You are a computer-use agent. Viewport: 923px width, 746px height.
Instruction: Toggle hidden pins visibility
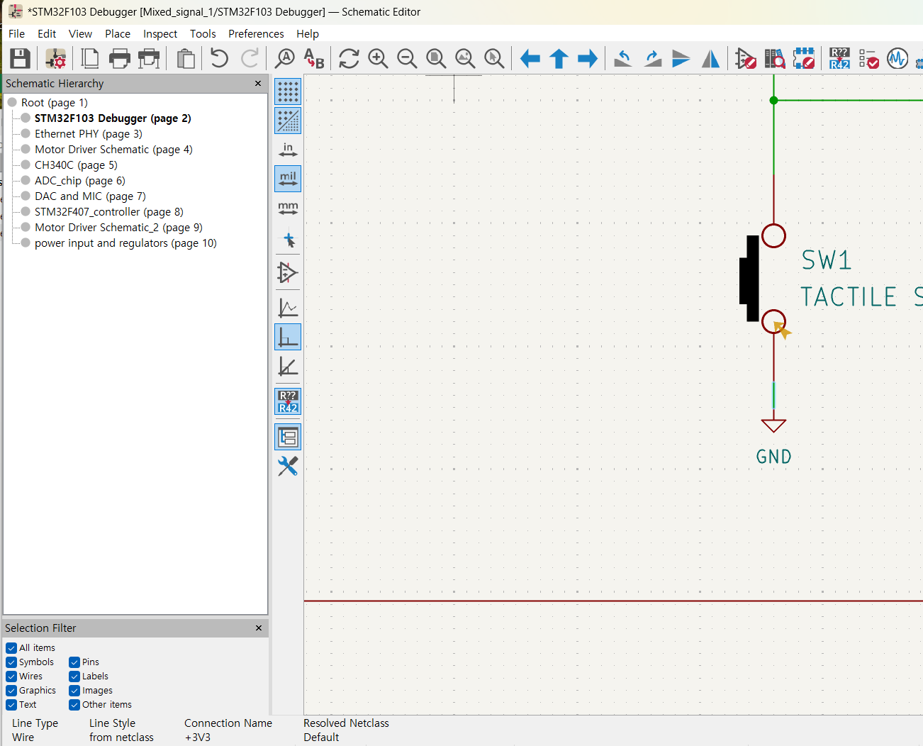point(288,272)
